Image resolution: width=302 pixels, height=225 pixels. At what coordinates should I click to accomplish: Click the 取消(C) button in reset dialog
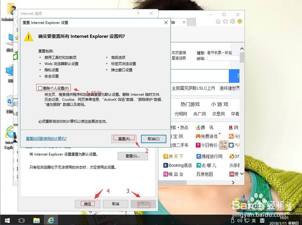(153, 139)
